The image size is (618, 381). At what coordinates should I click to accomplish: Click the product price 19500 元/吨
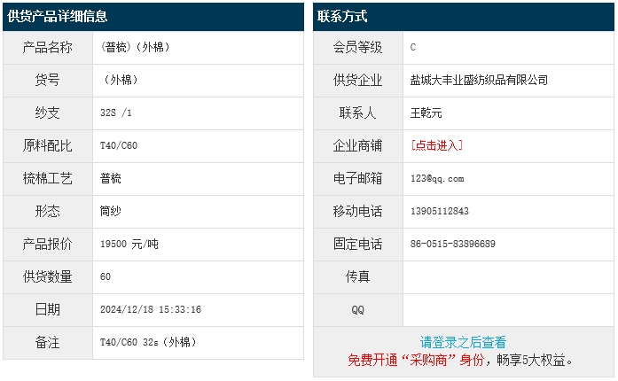(129, 244)
